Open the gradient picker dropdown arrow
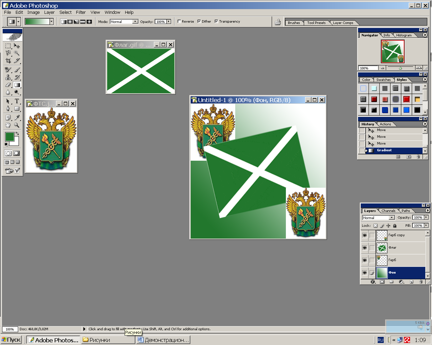 (x=51, y=22)
